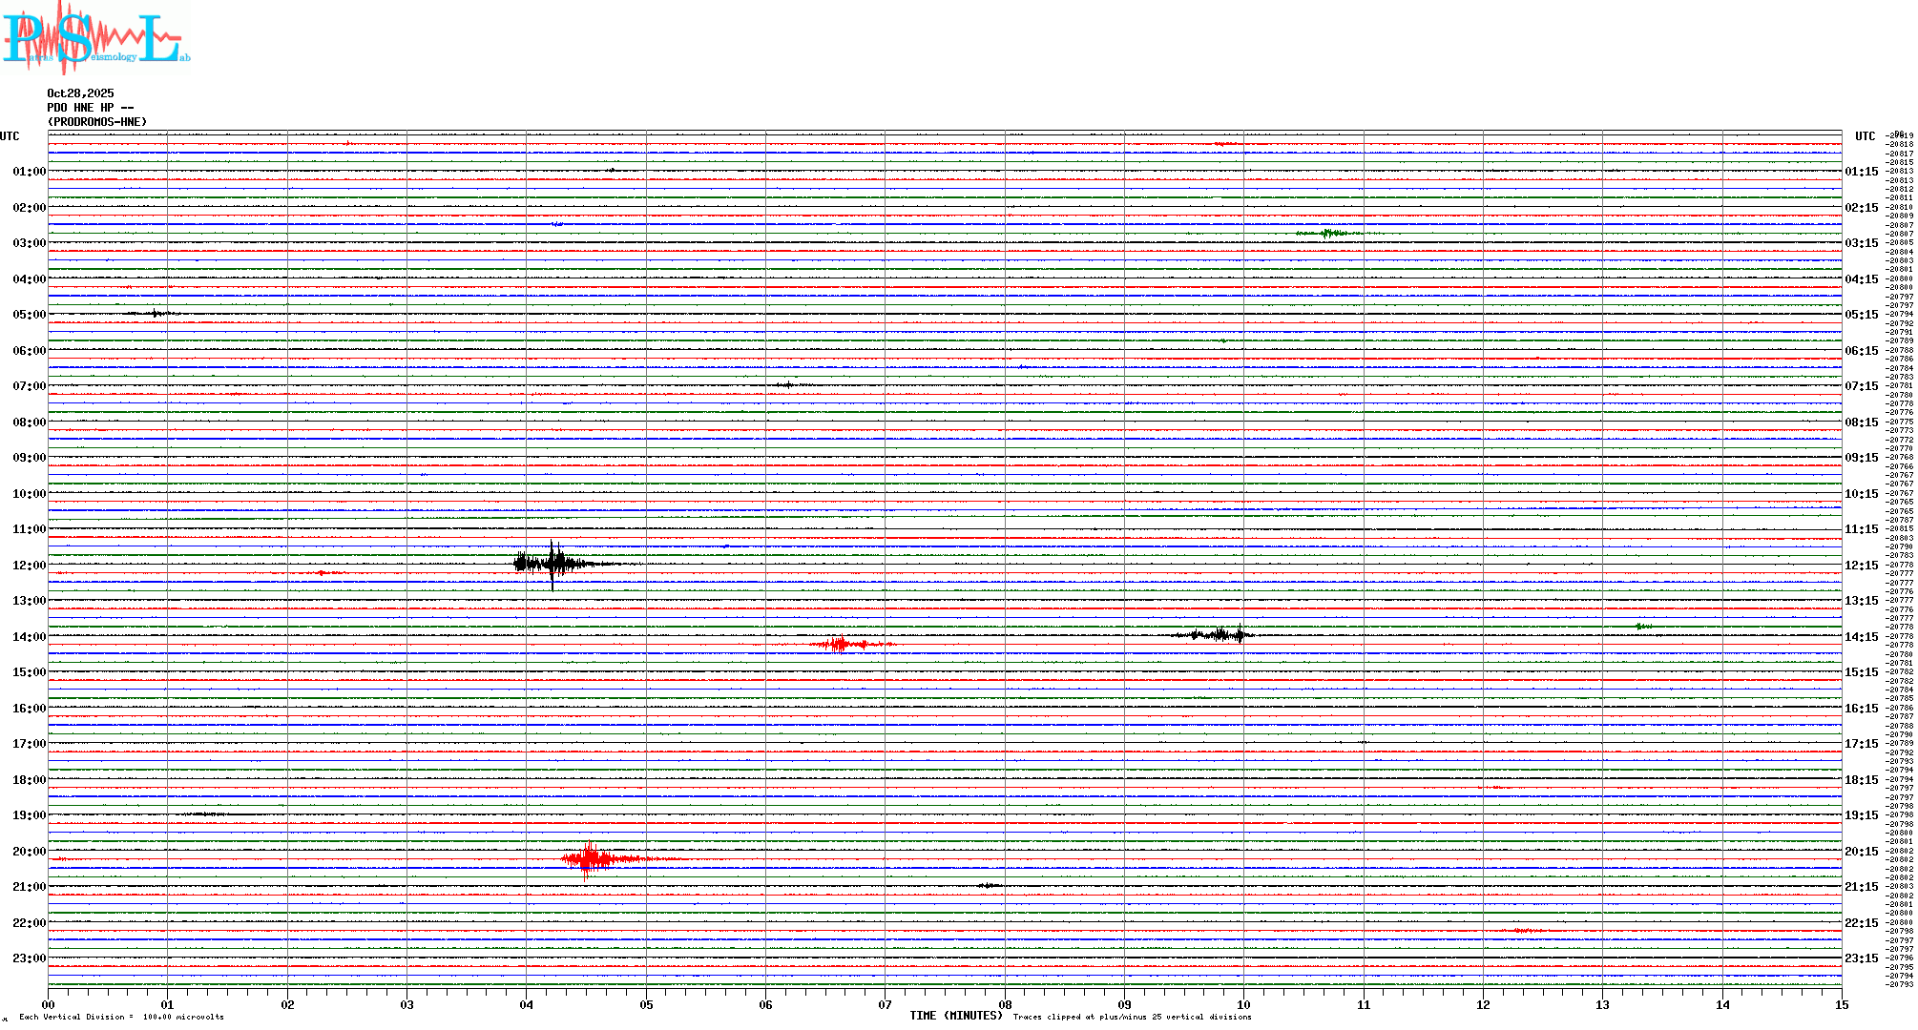Click the large black event near 12:00
Image resolution: width=1918 pixels, height=1030 pixels.
552,564
